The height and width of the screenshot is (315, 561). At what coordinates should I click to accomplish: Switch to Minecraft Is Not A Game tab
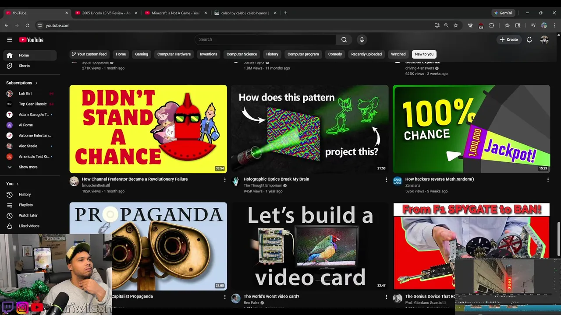[x=175, y=13]
